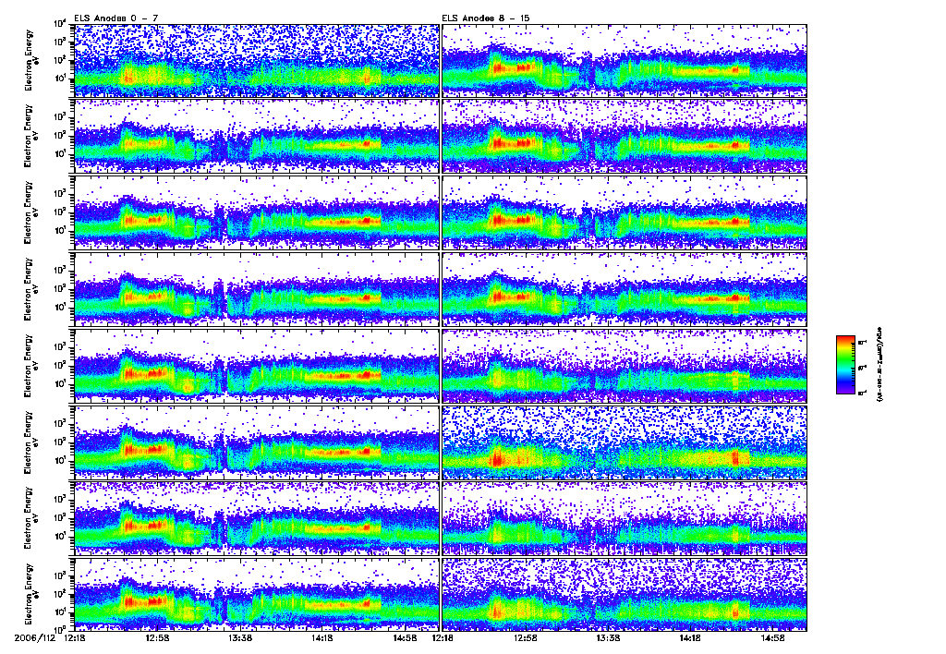Open the top spectrogram in the Anodes 8 - 15 column
This screenshot has width=946, height=654.
point(625,60)
